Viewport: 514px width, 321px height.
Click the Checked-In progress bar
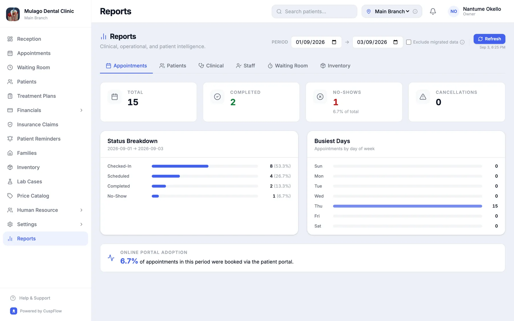click(205, 166)
